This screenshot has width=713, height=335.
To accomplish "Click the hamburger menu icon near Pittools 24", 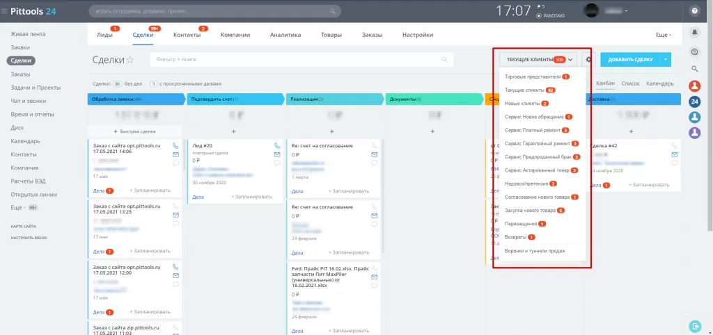I will (x=5, y=11).
